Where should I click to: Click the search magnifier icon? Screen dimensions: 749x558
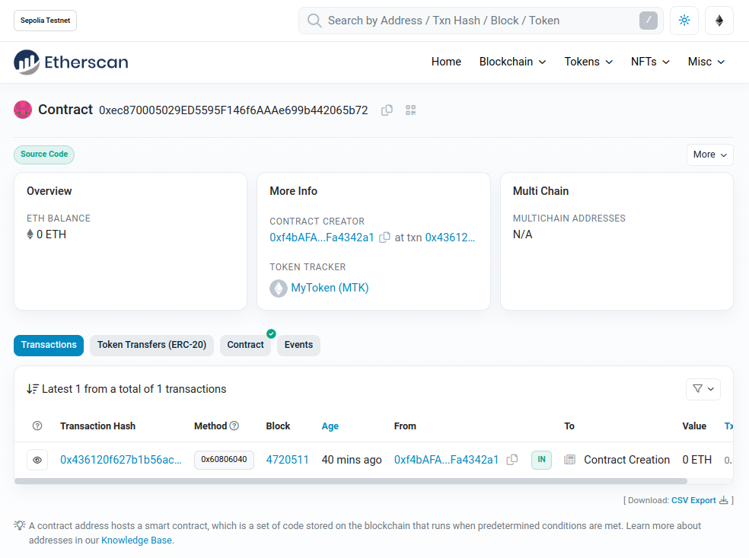[314, 21]
